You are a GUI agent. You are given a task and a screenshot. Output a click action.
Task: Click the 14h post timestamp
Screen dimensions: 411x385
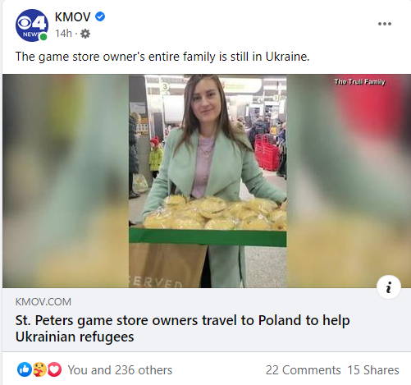click(63, 34)
